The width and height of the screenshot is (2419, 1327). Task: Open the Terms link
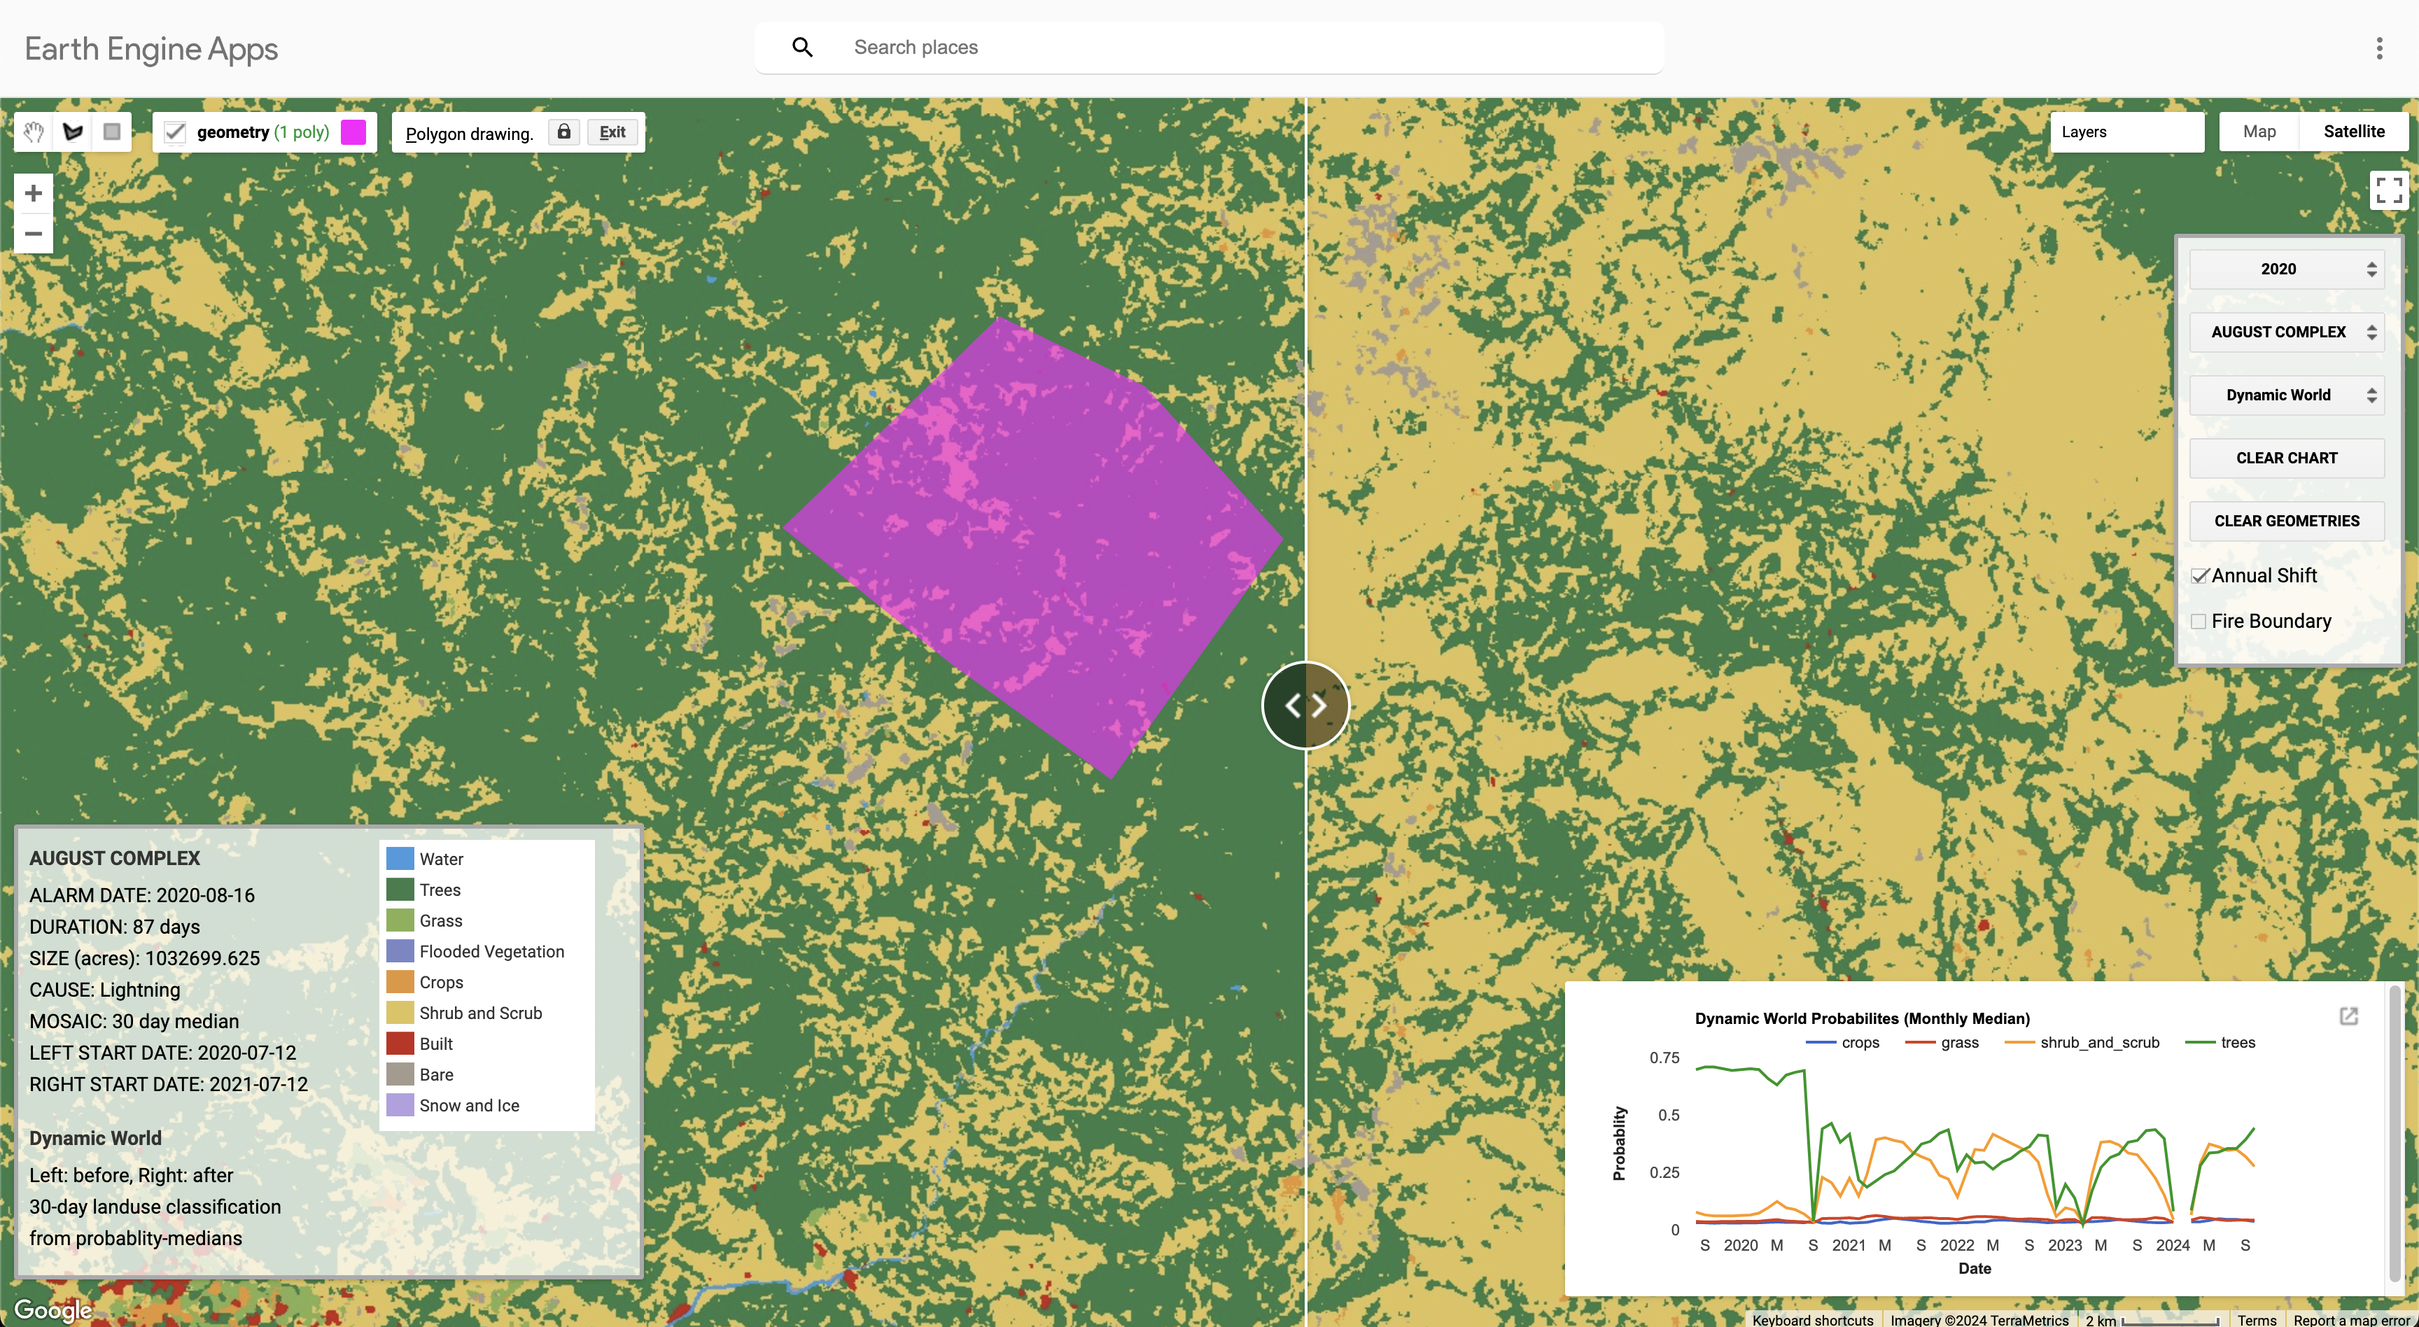[x=2256, y=1319]
